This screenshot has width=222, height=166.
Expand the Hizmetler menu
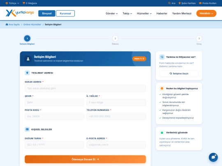pyautogui.click(x=144, y=14)
